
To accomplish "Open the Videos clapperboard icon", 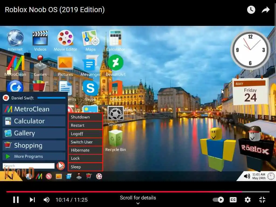I will coord(40,38).
